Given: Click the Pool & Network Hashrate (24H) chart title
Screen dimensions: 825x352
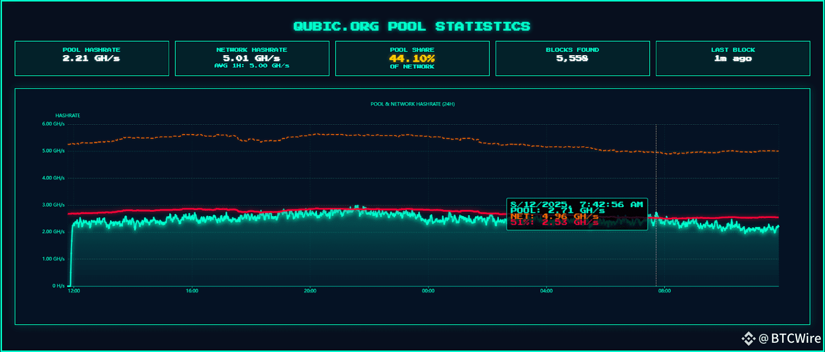Looking at the screenshot, I should coord(412,104).
